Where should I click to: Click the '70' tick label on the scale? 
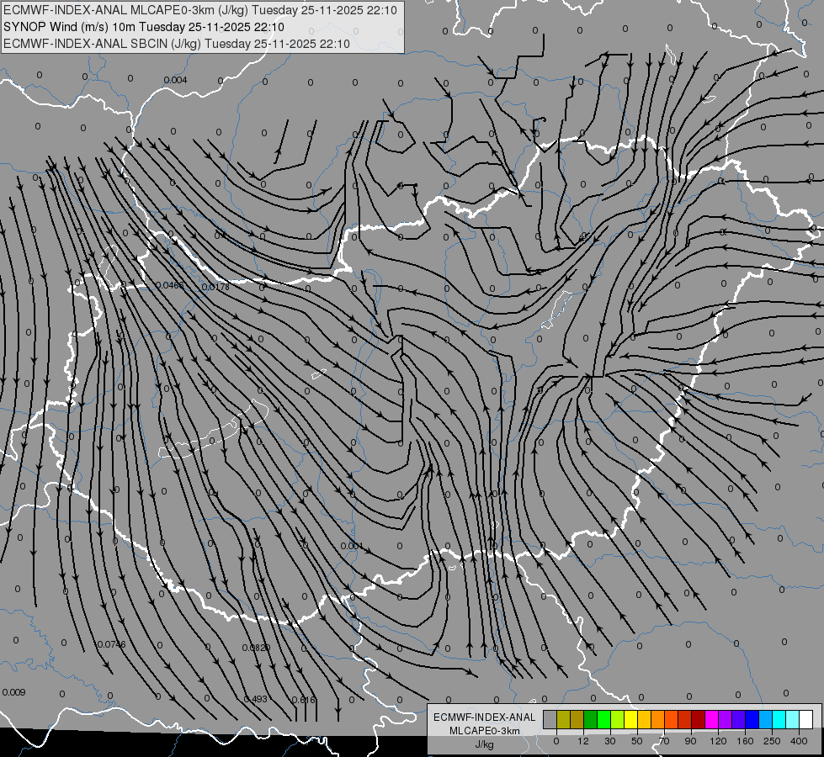coord(664,741)
